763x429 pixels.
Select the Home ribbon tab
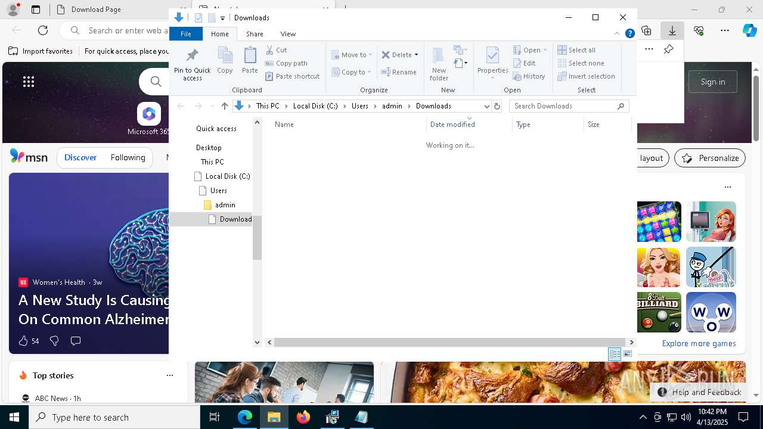[219, 34]
